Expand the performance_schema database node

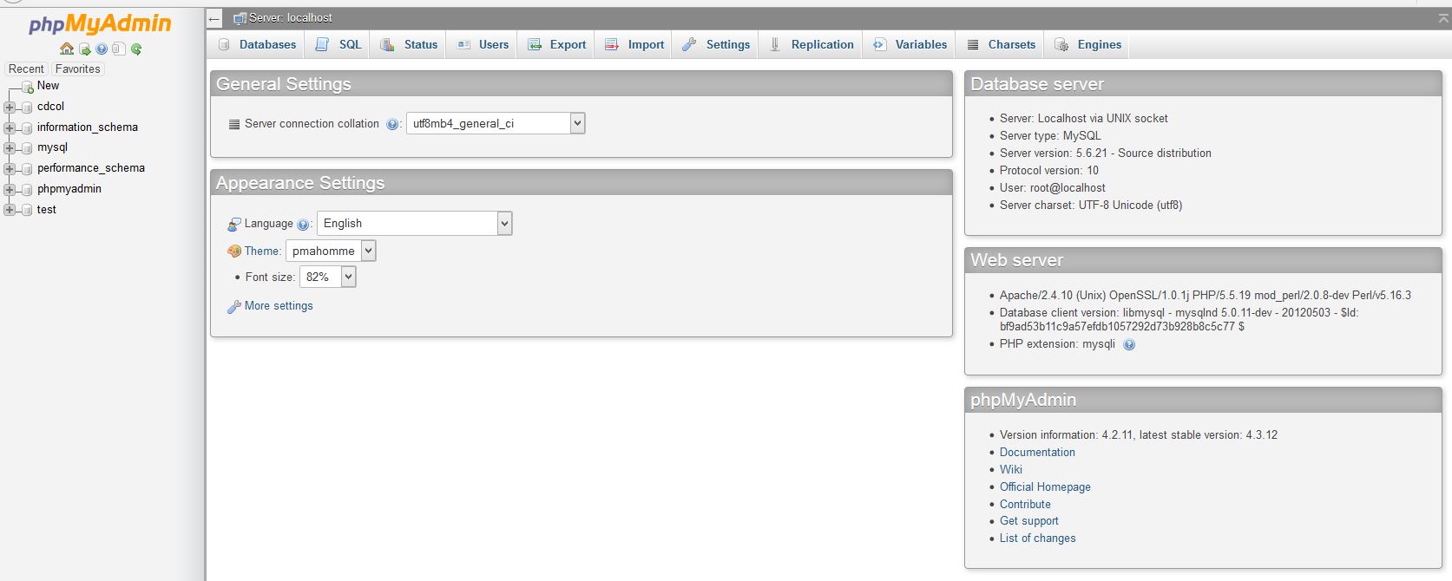click(10, 168)
